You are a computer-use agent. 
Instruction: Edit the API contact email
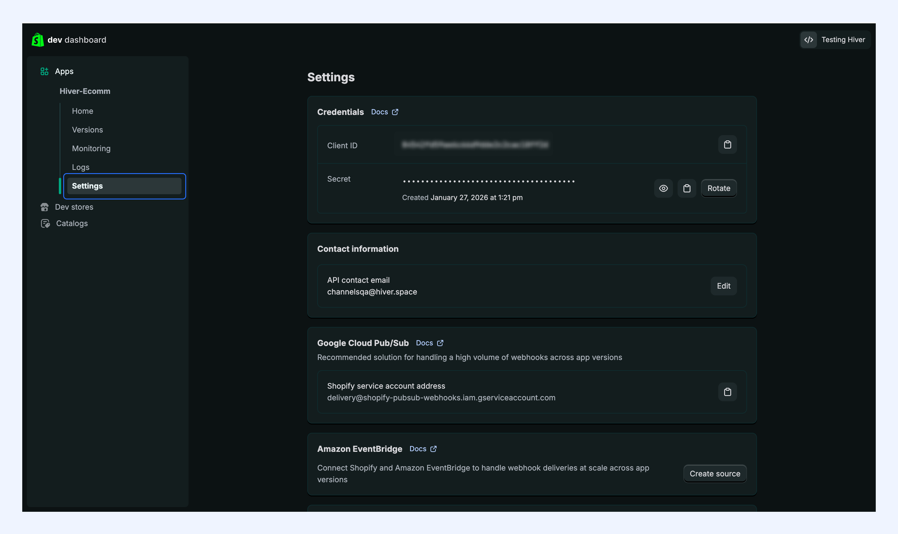(723, 286)
